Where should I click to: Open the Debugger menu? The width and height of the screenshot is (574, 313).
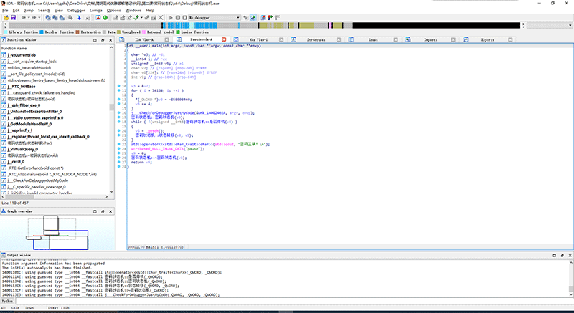[x=74, y=11]
